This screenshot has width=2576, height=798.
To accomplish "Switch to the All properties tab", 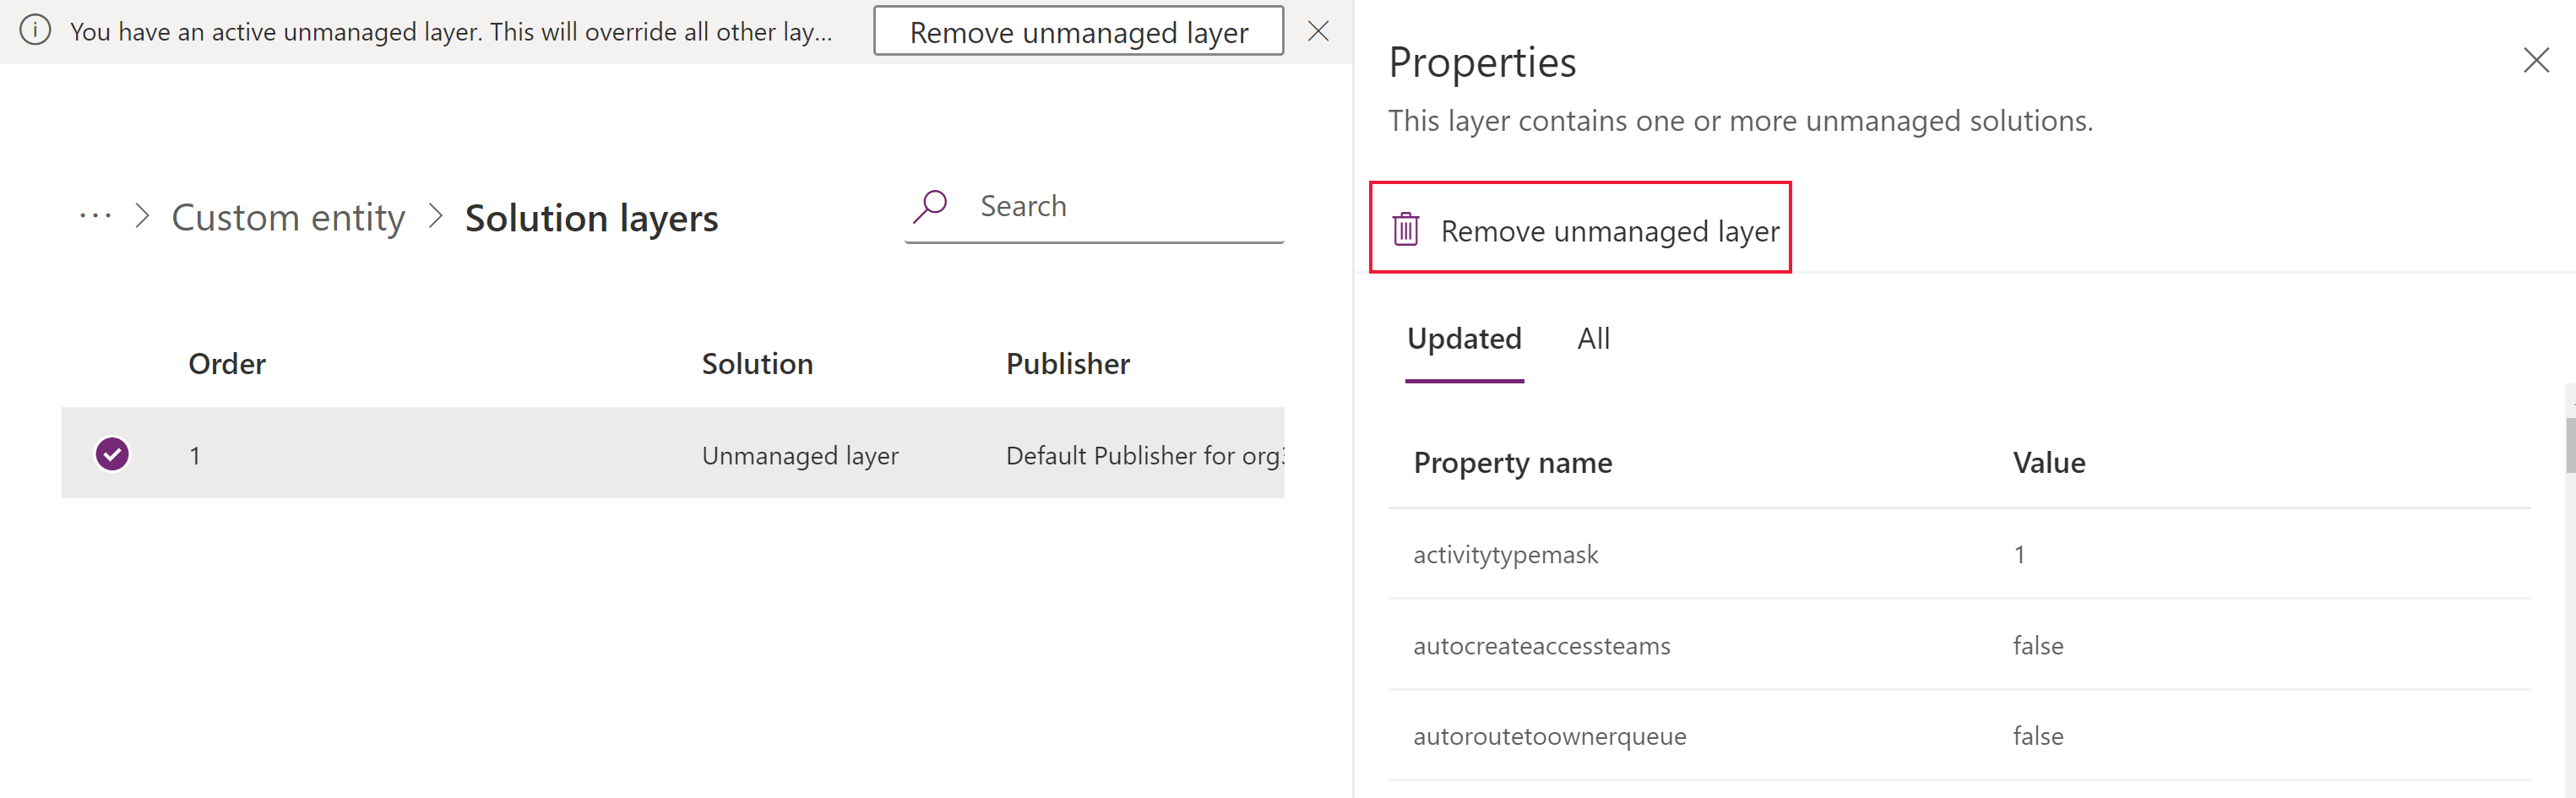I will point(1592,338).
